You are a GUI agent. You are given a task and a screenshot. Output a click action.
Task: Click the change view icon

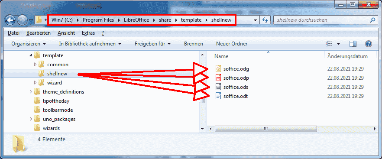tap(329, 44)
